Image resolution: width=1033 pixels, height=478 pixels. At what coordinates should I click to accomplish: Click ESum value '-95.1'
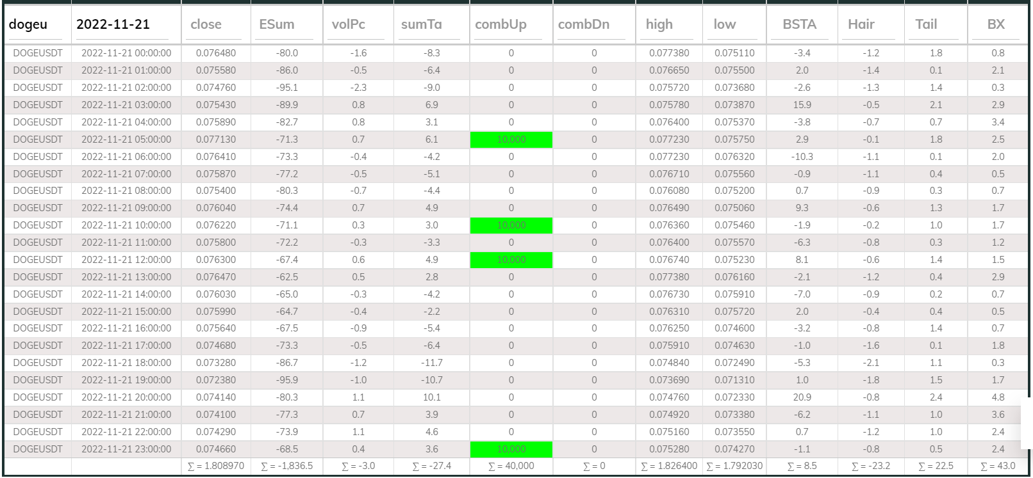(x=287, y=88)
